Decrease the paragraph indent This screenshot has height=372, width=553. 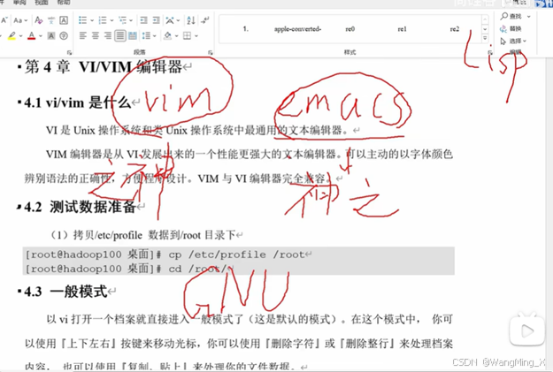(144, 20)
